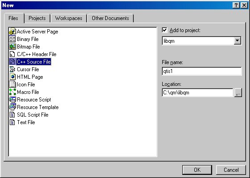This screenshot has height=178, width=250.
Task: Open the Workspaces tab
Action: 69,18
